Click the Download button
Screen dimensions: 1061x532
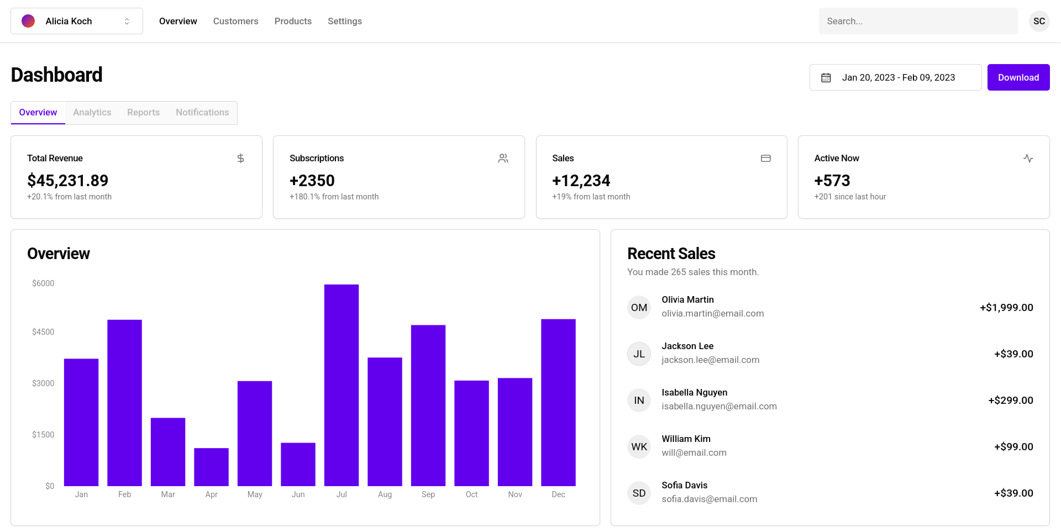[x=1018, y=77]
